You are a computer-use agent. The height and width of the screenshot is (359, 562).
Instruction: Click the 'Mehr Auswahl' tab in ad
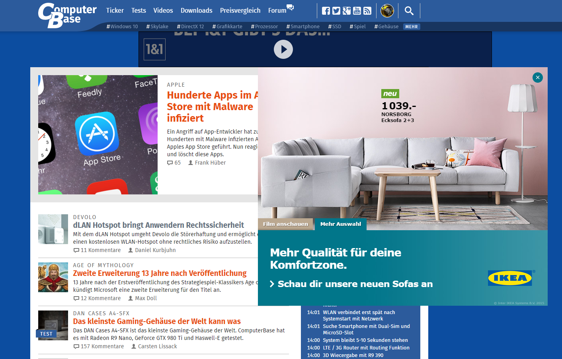tap(341, 224)
